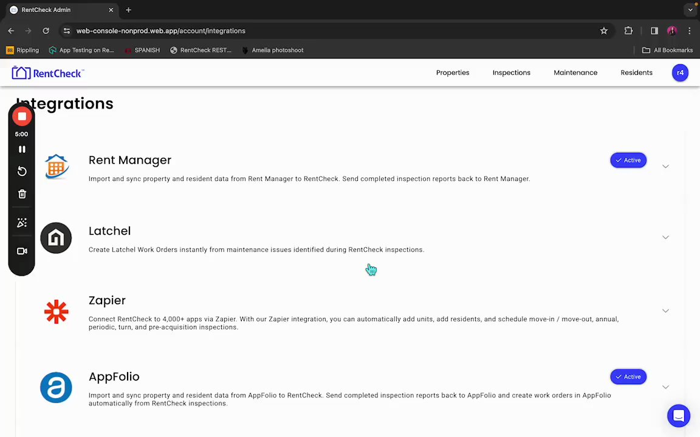700x437 pixels.
Task: Expand the AppFolio integration
Action: 665,387
